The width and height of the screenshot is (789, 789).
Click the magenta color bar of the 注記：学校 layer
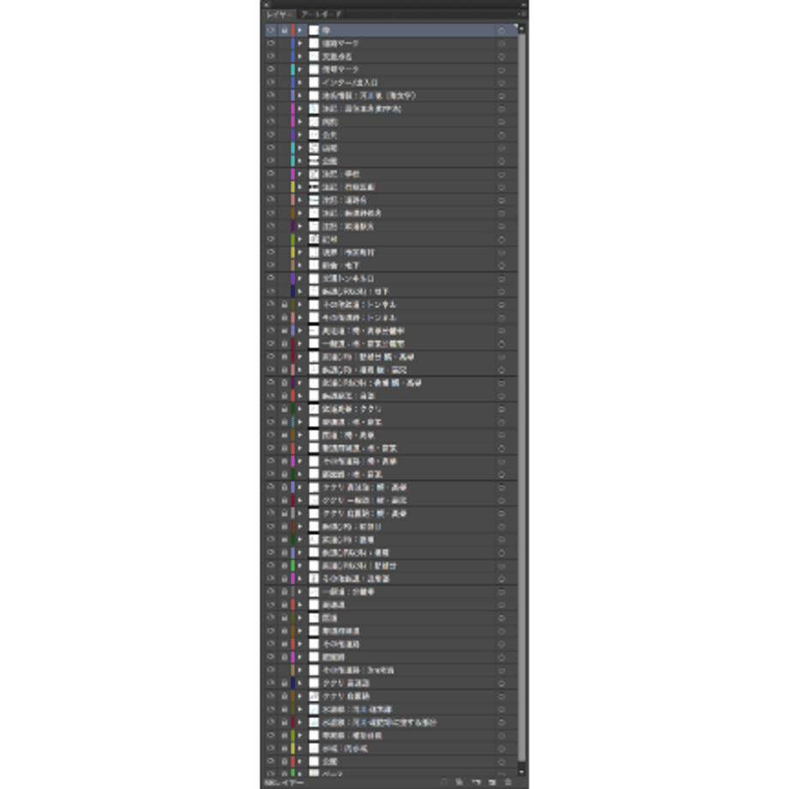(292, 174)
